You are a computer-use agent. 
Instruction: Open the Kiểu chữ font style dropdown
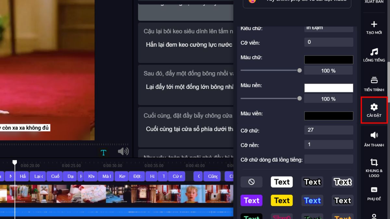329,29
